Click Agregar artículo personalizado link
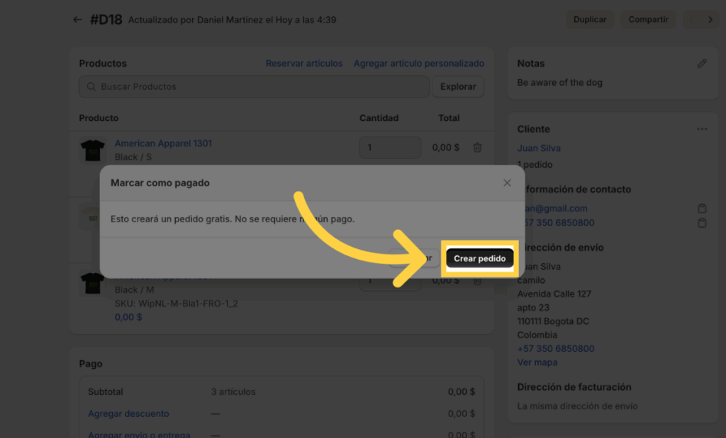The height and width of the screenshot is (438, 726). point(419,64)
